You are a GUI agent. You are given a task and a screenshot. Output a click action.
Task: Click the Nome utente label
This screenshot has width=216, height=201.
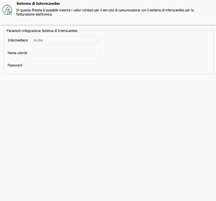click(x=17, y=53)
